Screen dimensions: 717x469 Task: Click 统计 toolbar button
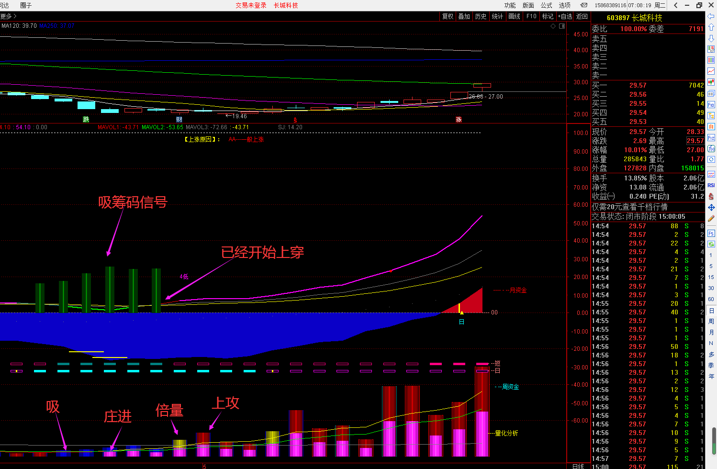[498, 16]
